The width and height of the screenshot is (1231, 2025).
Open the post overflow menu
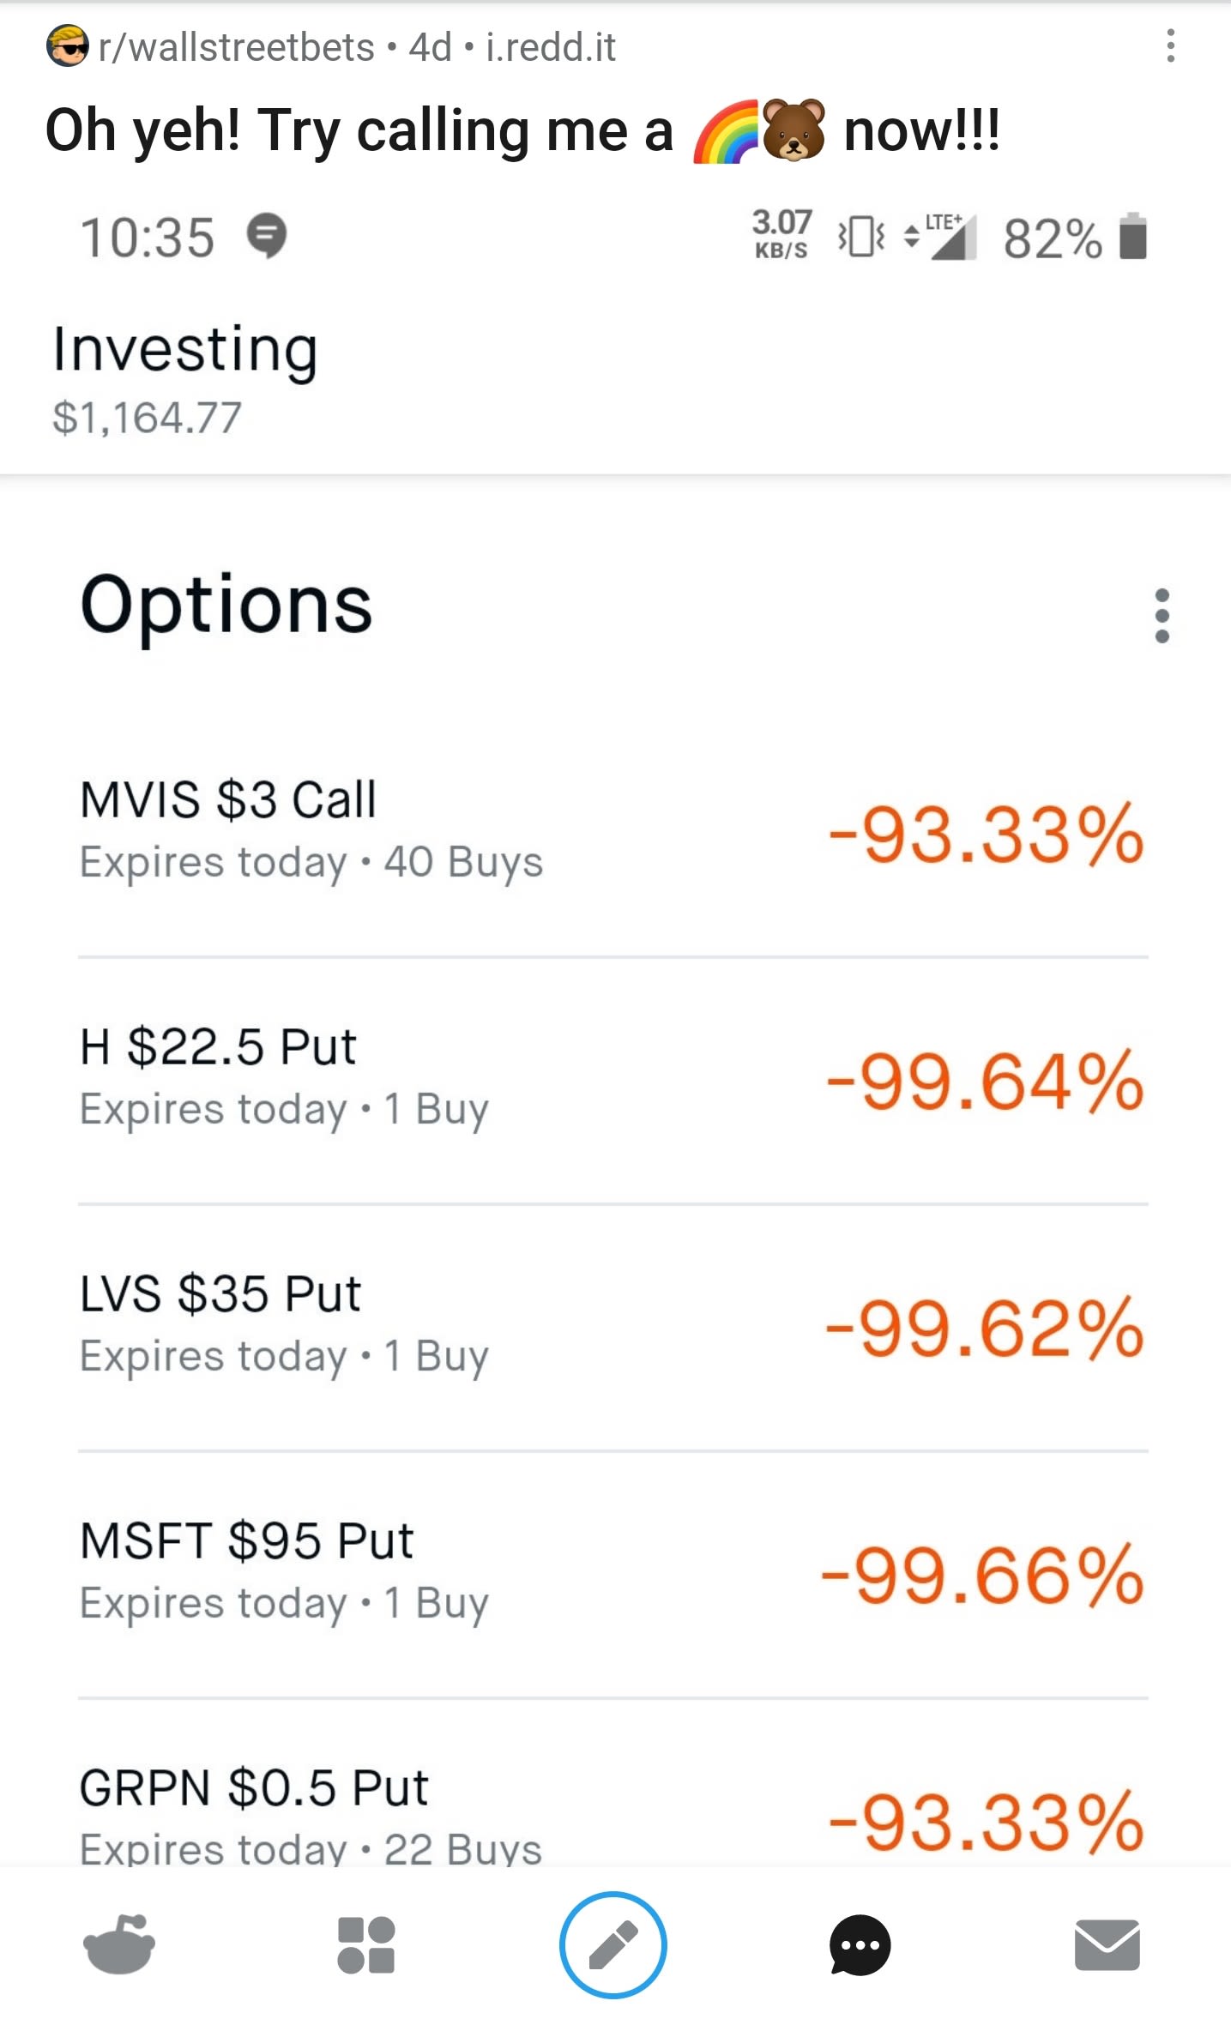point(1170,46)
